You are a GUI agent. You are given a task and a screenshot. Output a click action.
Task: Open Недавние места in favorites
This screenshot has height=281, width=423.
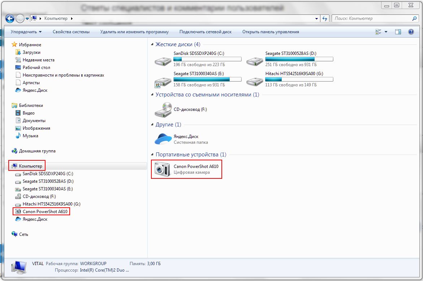coord(35,60)
